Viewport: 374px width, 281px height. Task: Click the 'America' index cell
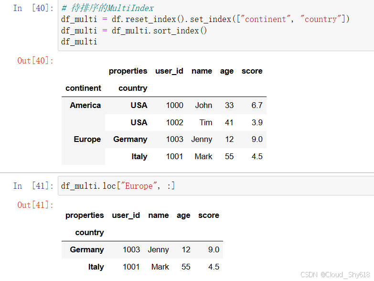click(85, 105)
